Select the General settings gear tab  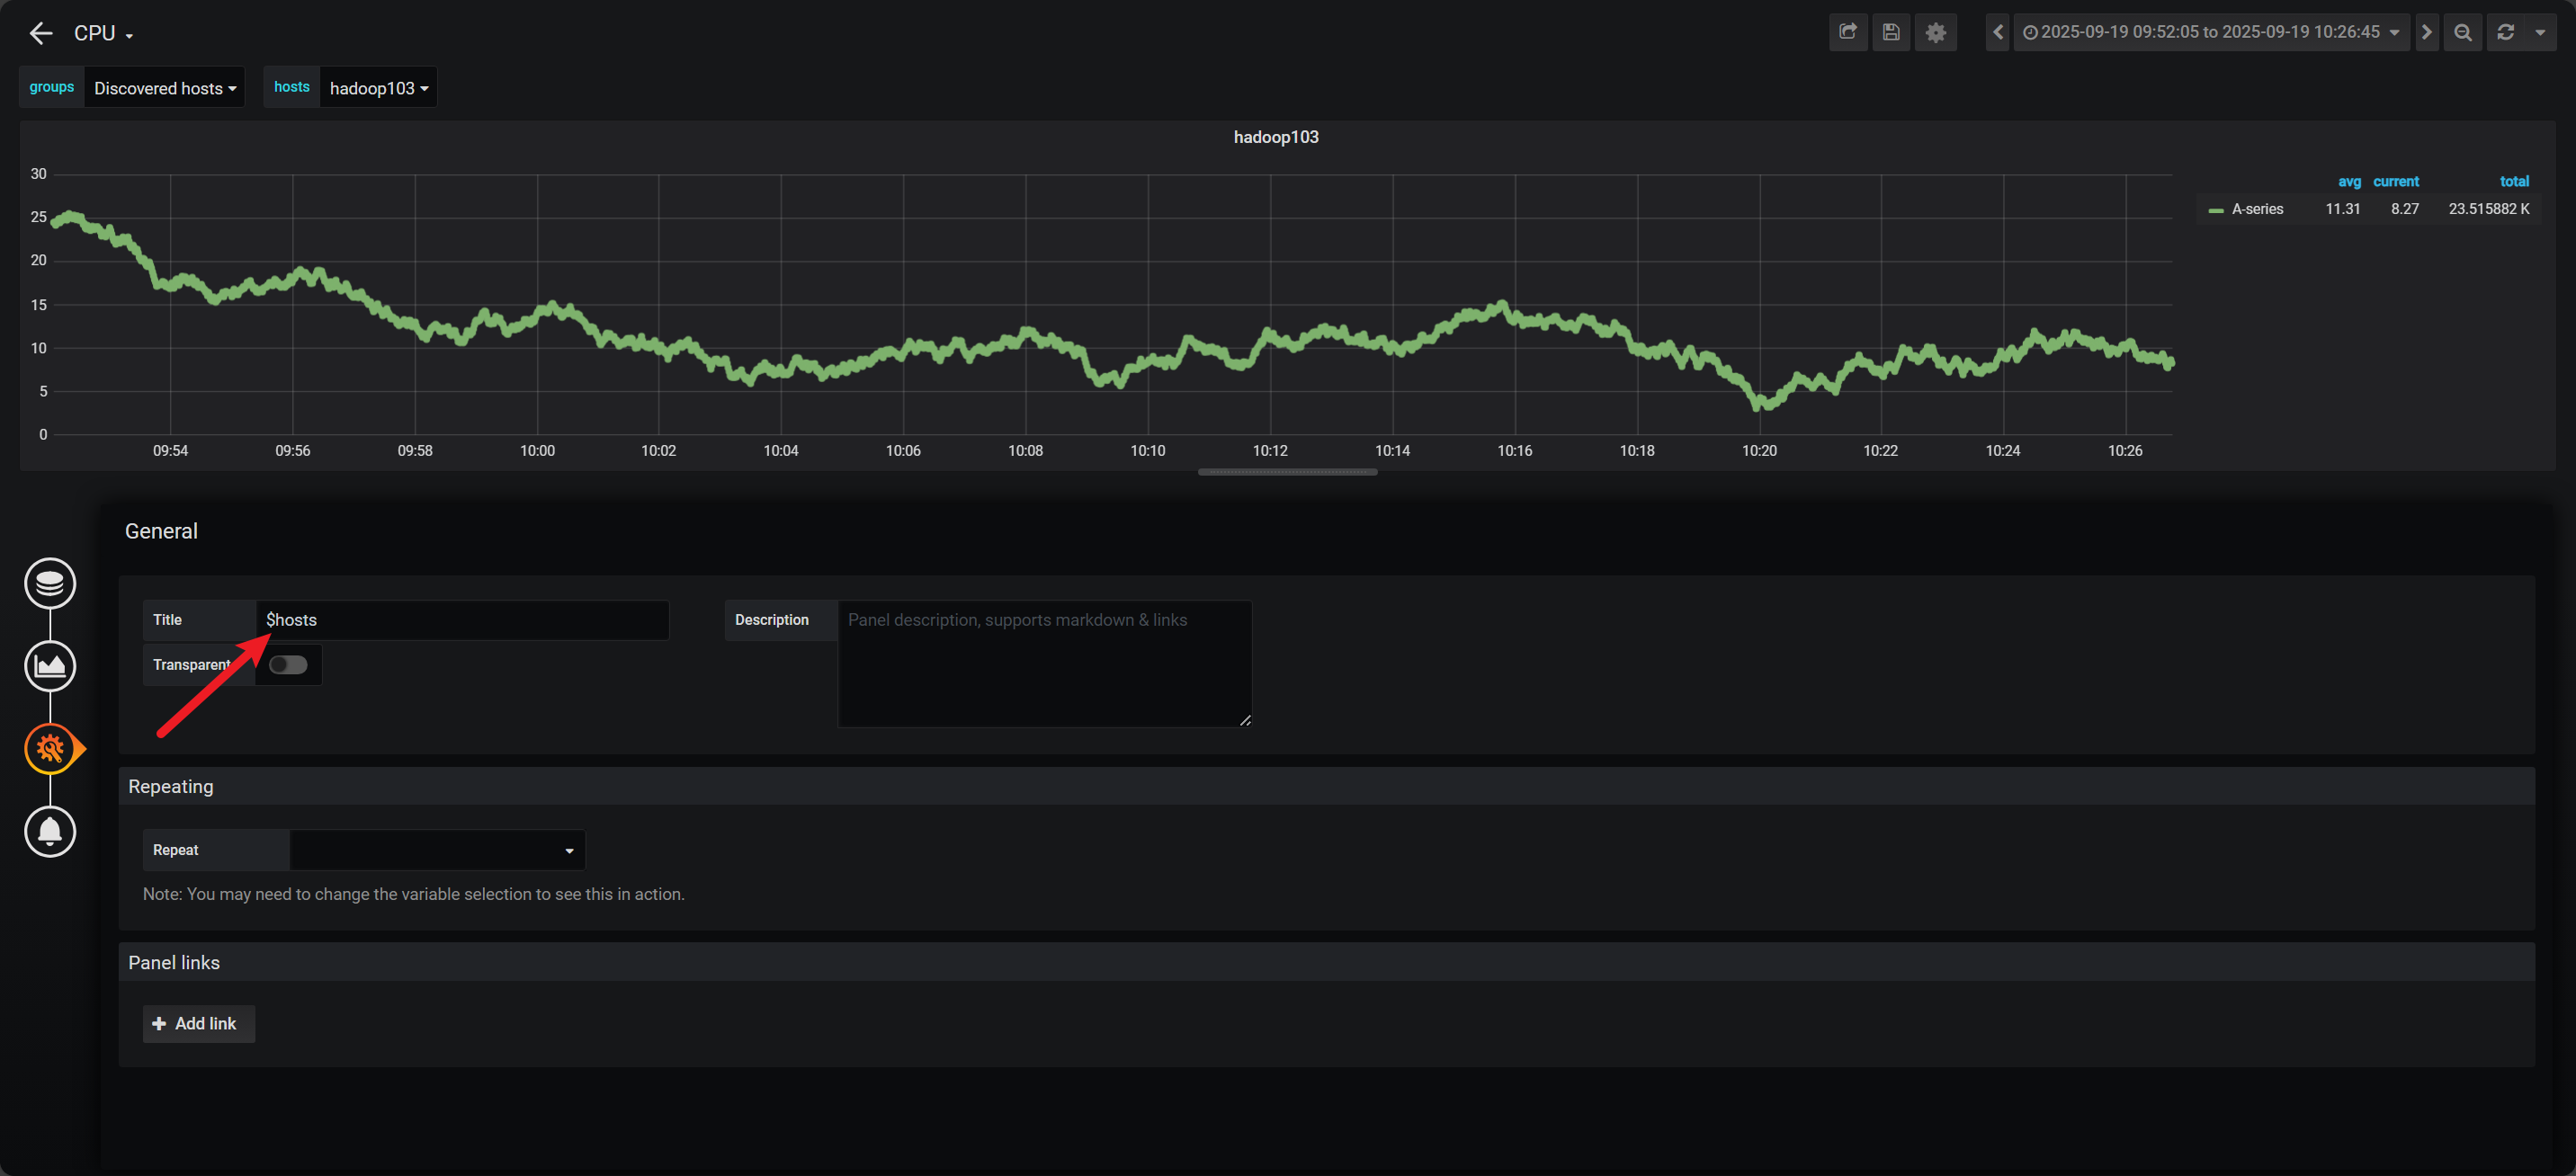point(50,748)
